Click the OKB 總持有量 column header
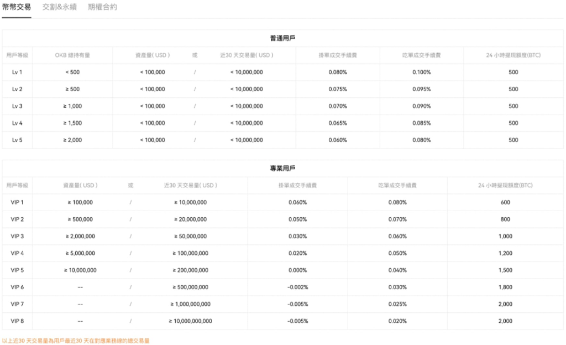The width and height of the screenshot is (566, 345). click(74, 55)
